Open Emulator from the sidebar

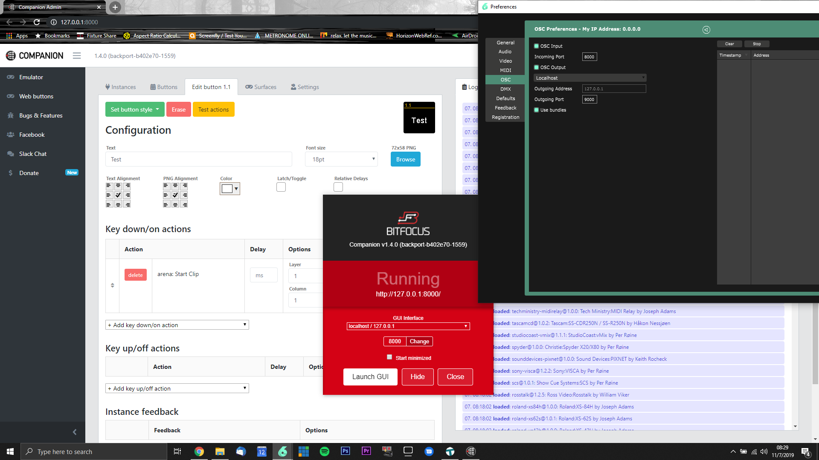coord(31,77)
